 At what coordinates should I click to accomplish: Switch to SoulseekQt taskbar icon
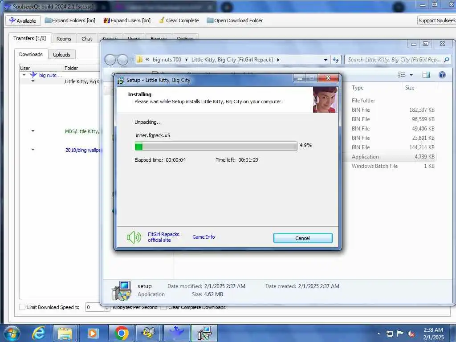pyautogui.click(x=176, y=333)
